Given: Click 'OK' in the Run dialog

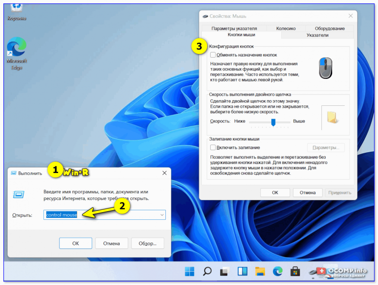Looking at the screenshot, I should pos(75,243).
